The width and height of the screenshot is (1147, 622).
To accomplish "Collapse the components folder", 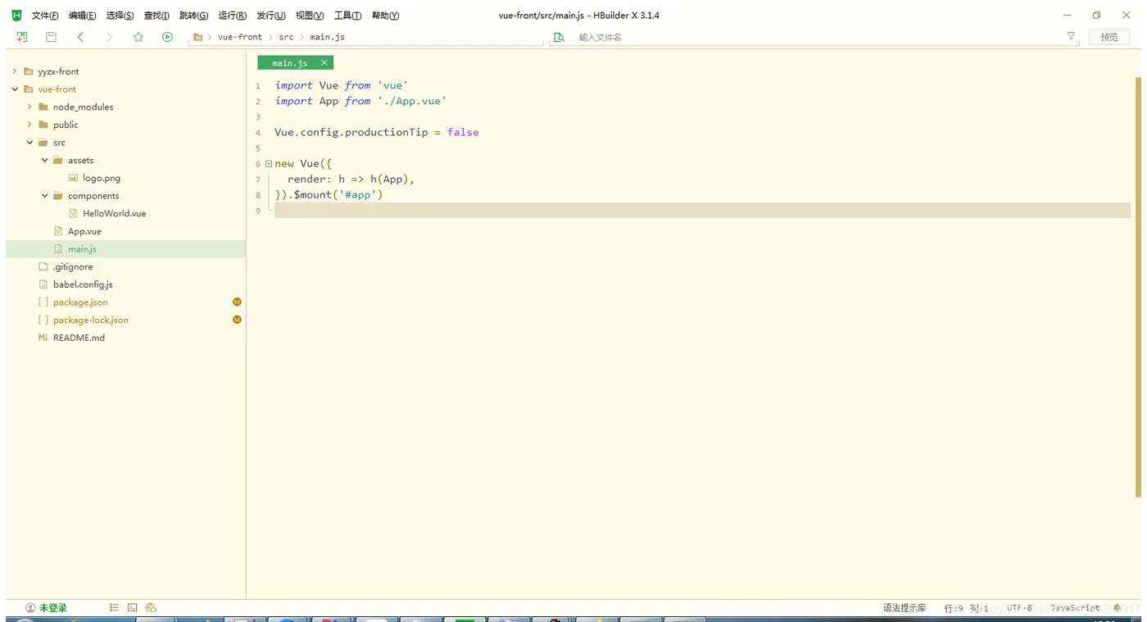I will (44, 196).
